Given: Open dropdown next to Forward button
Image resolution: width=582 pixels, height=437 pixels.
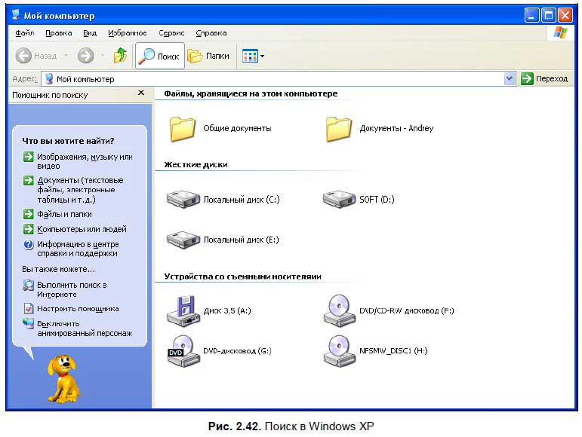Looking at the screenshot, I should 103,56.
